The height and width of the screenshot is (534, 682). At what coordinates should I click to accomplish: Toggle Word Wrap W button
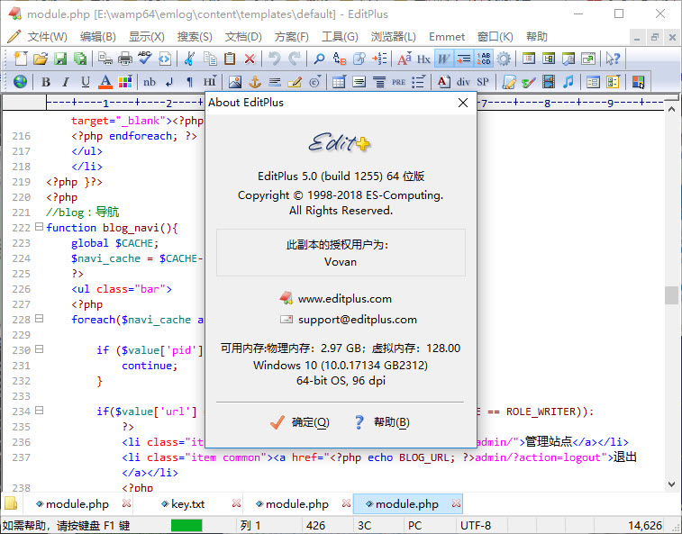[443, 59]
